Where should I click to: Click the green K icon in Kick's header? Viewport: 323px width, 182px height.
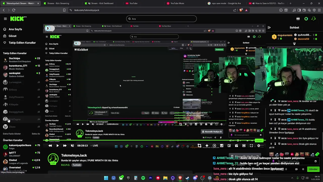pos(306,19)
